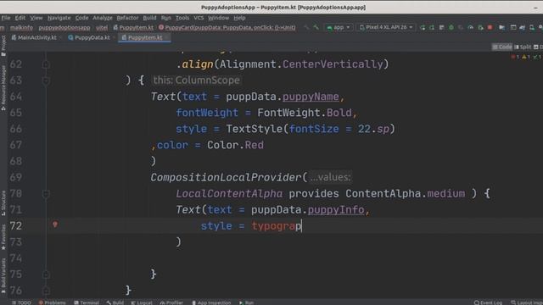
Task: Open the app run configuration dropdown
Action: (339, 27)
